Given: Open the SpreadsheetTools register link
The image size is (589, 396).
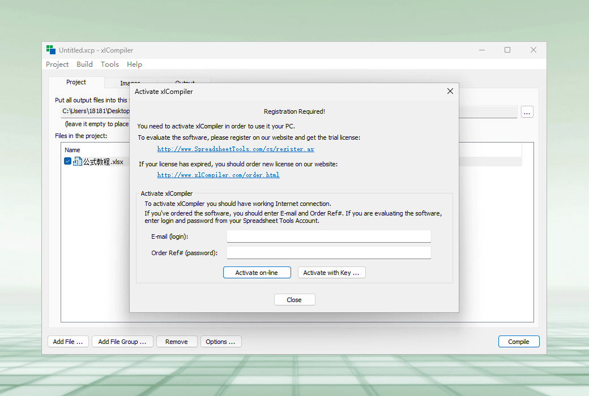Looking at the screenshot, I should (236, 149).
